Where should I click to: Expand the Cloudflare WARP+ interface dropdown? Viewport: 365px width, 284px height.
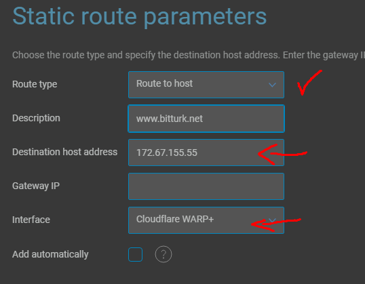click(206, 220)
